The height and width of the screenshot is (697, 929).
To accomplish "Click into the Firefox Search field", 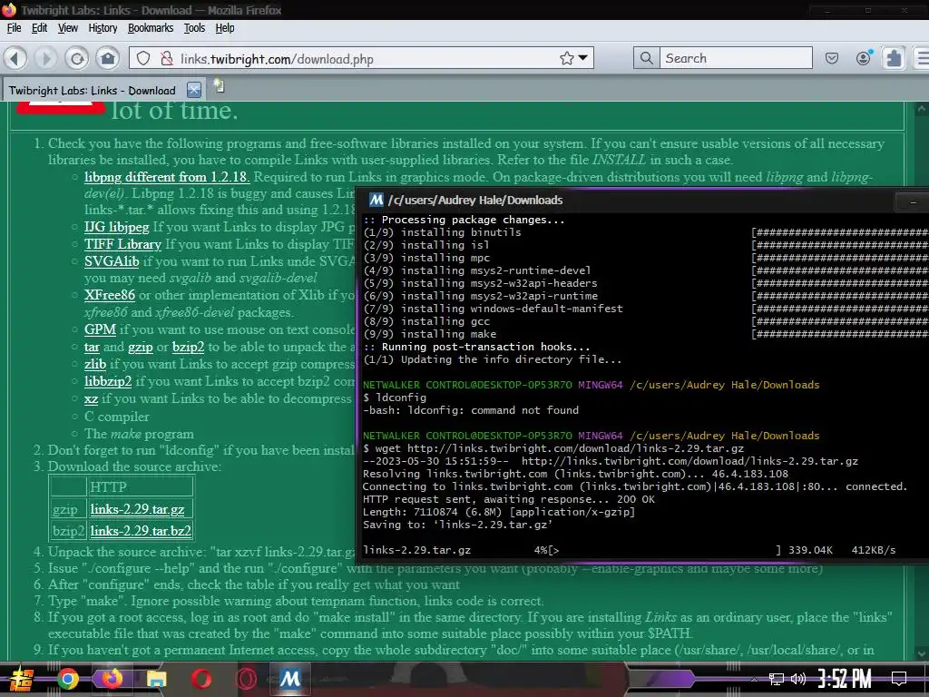I will coord(736,58).
